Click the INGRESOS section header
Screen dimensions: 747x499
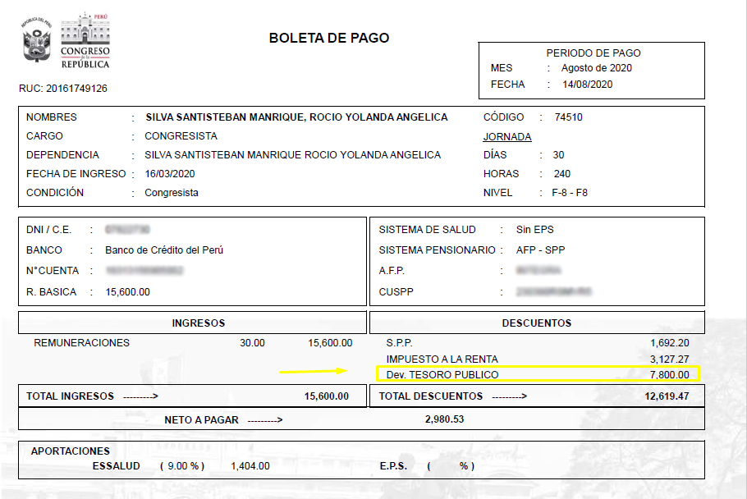tap(198, 323)
